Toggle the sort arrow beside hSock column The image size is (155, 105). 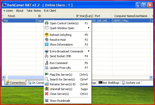(3, 16)
